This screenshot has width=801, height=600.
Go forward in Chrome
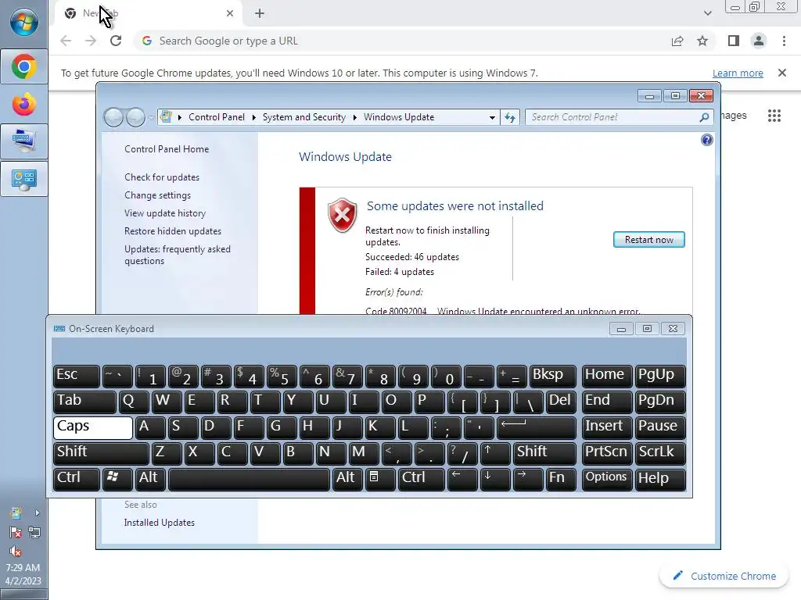[x=91, y=41]
